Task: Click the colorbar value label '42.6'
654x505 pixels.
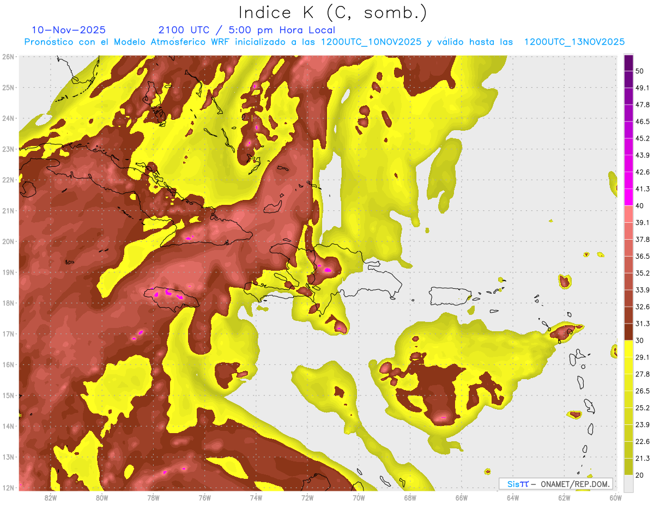Action: [x=641, y=172]
